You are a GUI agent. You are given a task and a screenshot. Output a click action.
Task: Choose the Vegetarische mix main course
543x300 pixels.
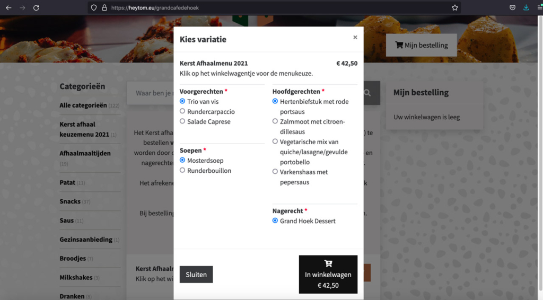(275, 142)
